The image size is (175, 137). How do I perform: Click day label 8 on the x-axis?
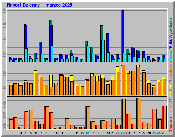point(46,133)
